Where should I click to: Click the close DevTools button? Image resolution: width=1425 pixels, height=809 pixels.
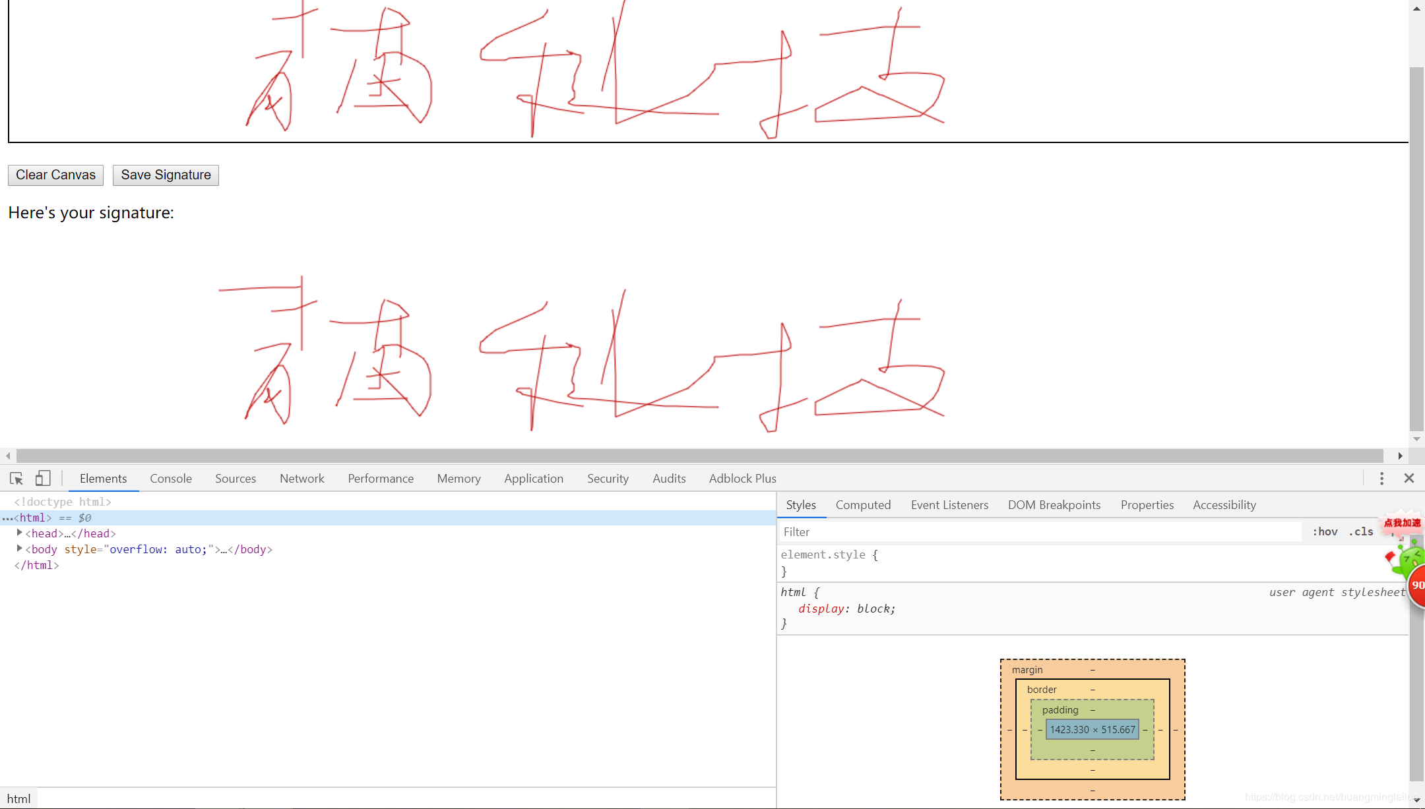[x=1409, y=479]
